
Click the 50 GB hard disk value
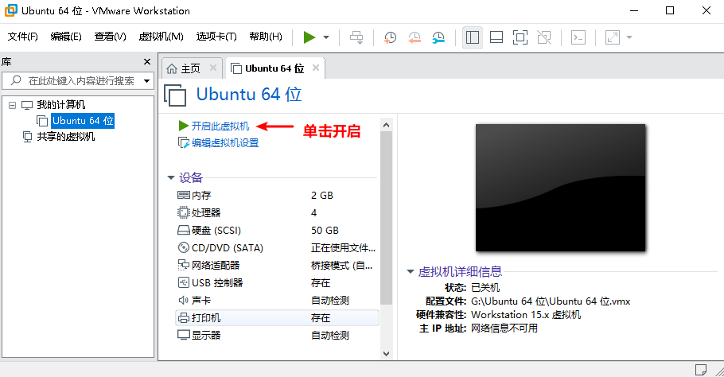click(325, 231)
